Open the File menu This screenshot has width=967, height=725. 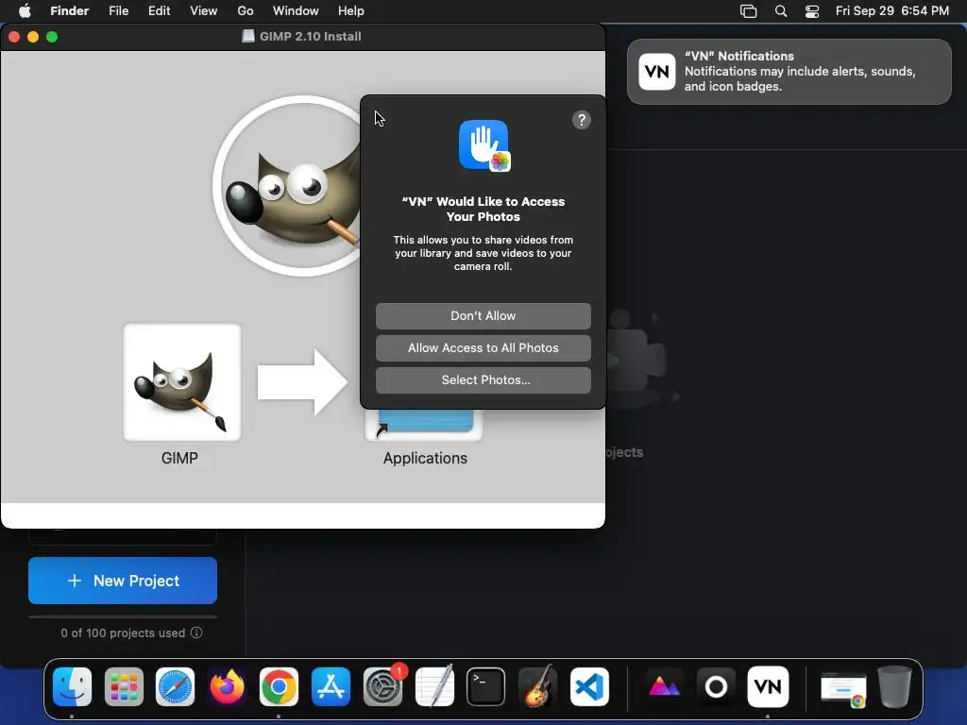[x=118, y=10]
